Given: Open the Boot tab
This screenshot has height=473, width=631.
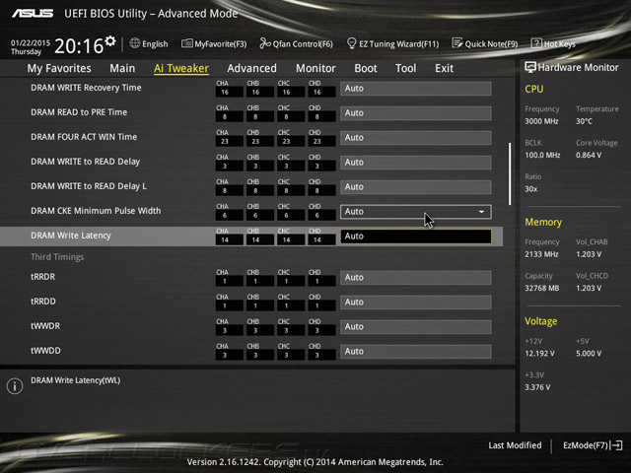Looking at the screenshot, I should click(x=366, y=68).
